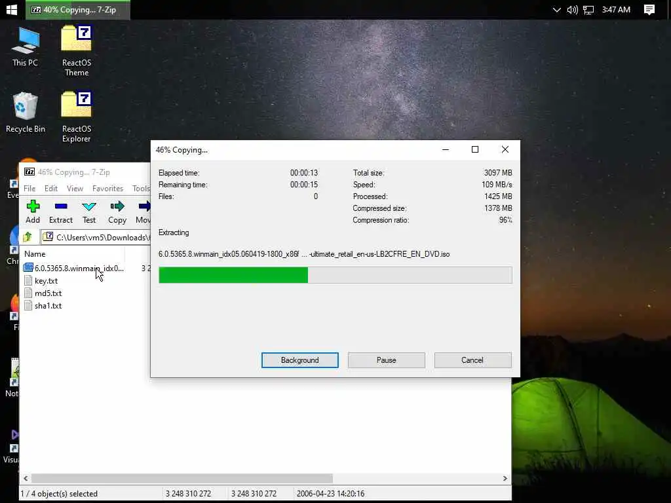Image resolution: width=671 pixels, height=503 pixels.
Task: Click the Speed value 109 MB/s
Action: pos(497,185)
